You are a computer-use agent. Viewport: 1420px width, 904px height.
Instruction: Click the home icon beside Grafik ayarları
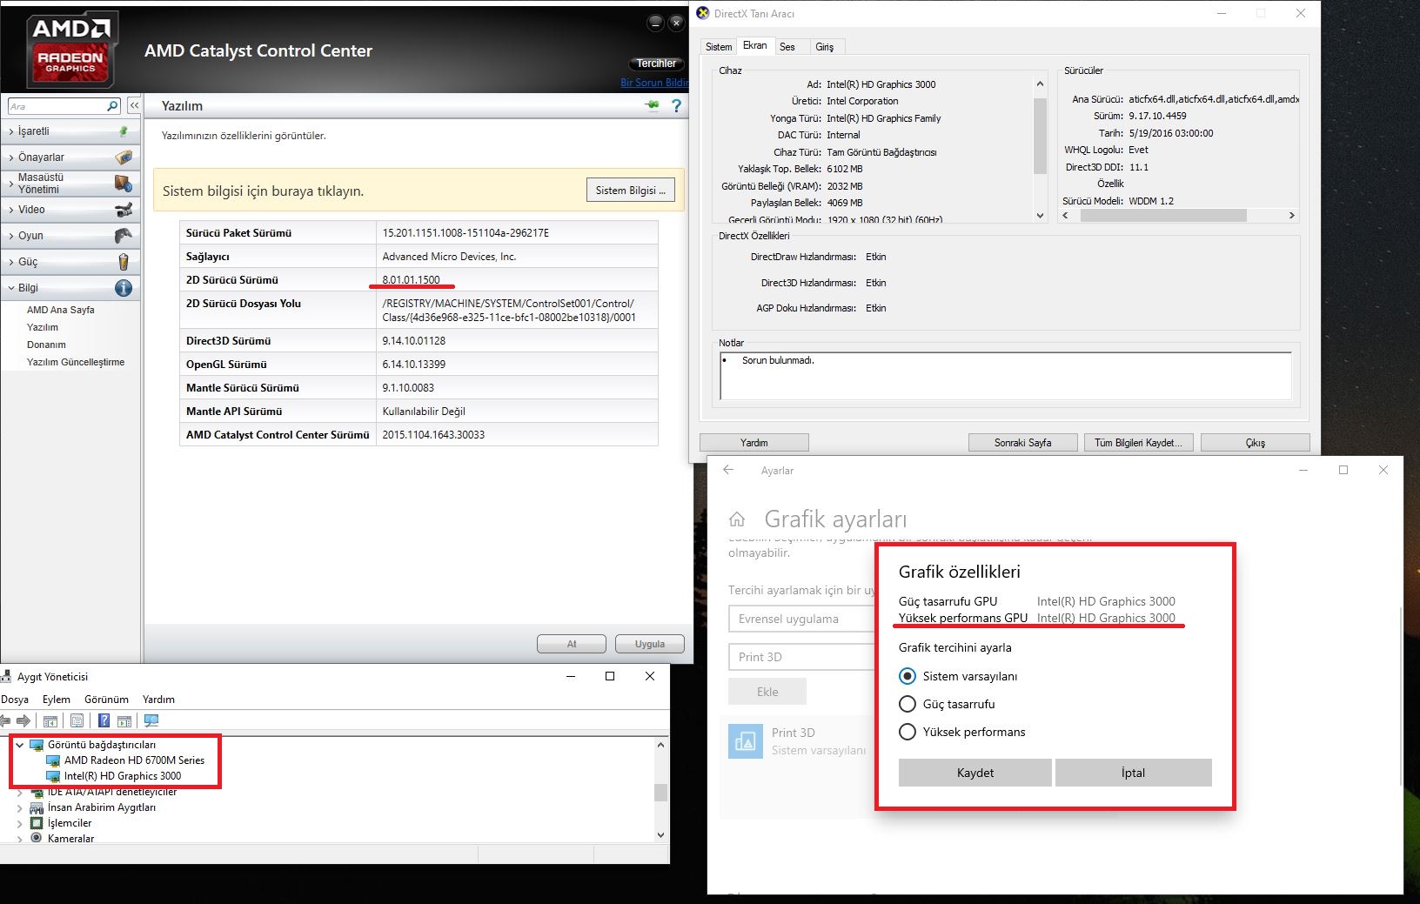[737, 519]
